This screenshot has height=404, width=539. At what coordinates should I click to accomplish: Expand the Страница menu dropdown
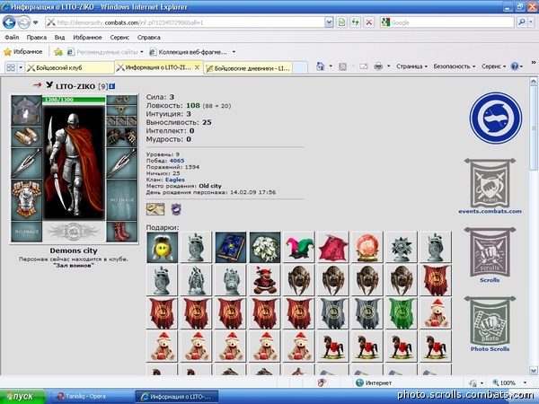411,66
